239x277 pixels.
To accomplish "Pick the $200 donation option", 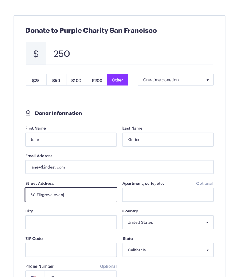I will 97,80.
